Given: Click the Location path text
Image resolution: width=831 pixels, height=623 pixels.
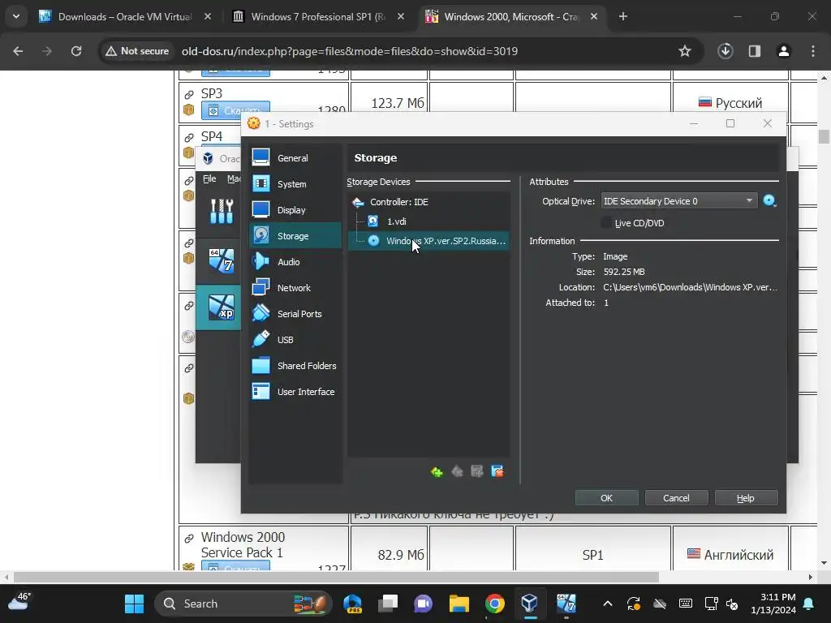Looking at the screenshot, I should [x=690, y=287].
